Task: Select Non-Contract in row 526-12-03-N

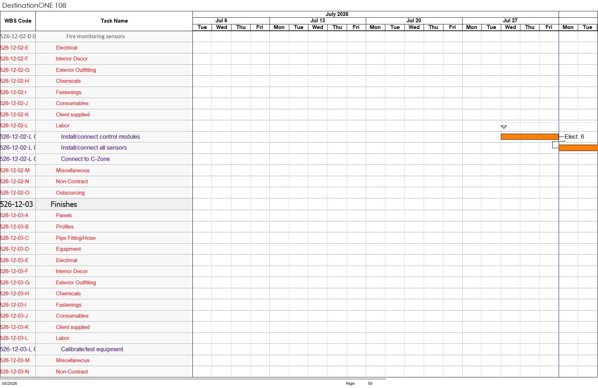Action: [72, 372]
